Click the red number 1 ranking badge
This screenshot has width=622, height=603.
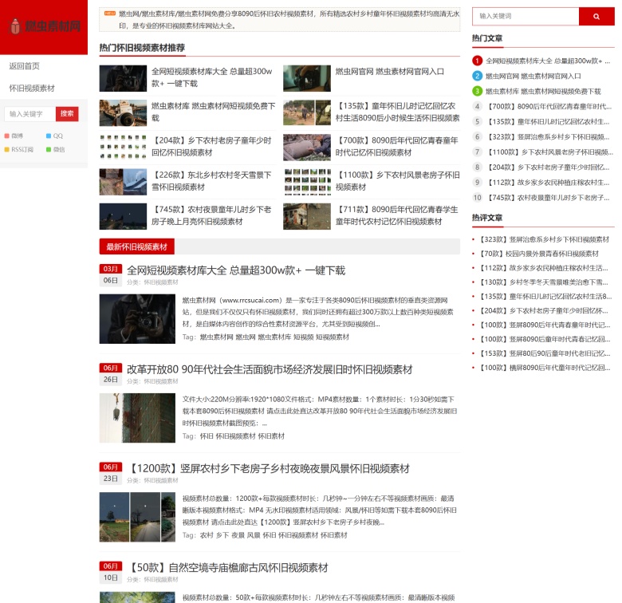coord(477,61)
